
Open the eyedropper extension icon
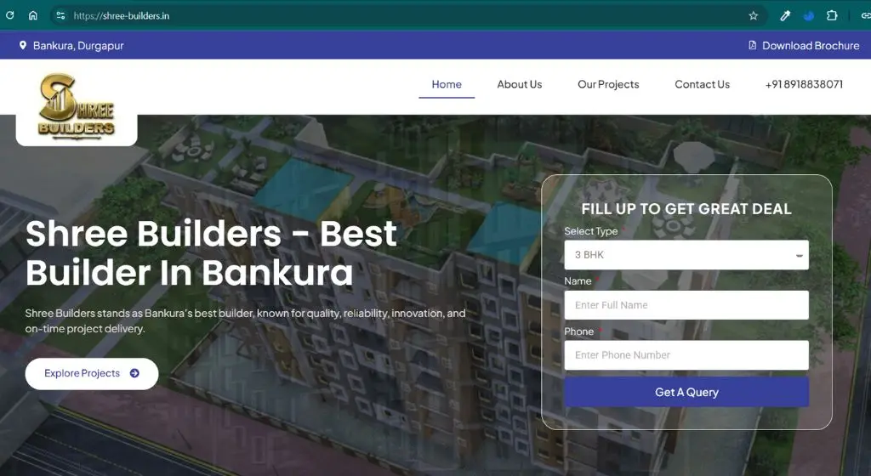tap(785, 15)
